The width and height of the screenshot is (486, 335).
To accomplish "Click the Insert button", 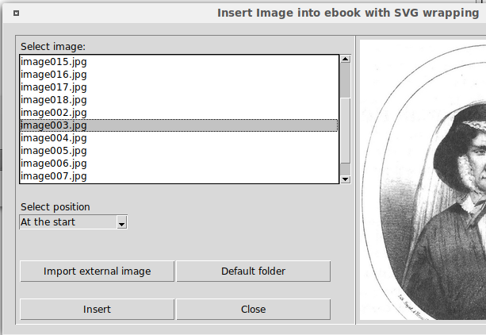I will (x=97, y=310).
